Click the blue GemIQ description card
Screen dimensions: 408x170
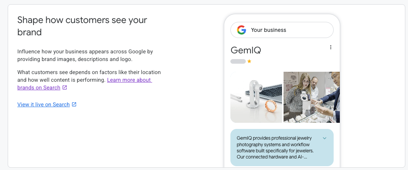[282, 147]
